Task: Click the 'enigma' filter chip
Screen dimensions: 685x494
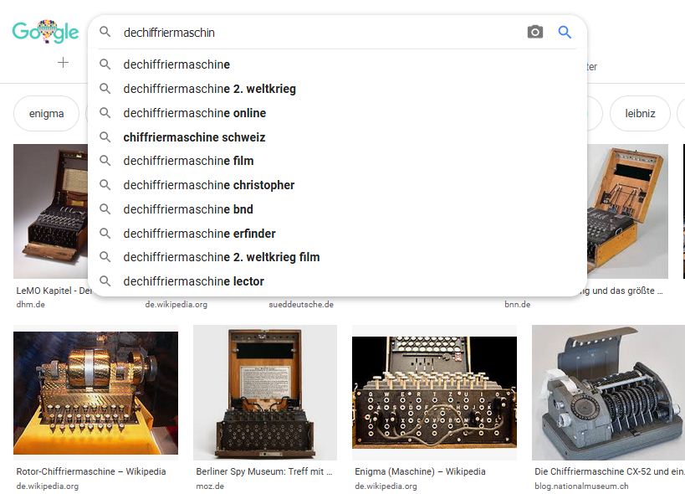Action: 46,114
